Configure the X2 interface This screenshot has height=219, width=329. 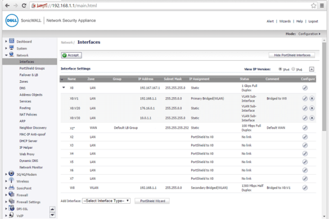(305, 137)
